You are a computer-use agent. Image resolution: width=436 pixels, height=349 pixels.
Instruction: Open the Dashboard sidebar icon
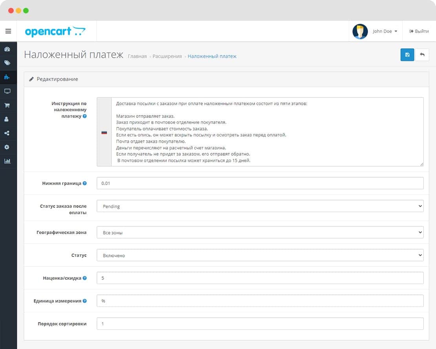pyautogui.click(x=7, y=49)
